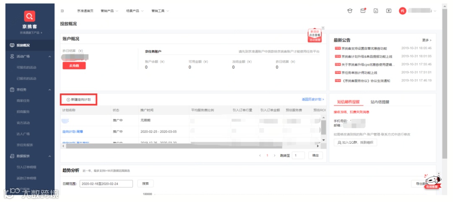Click page number 1 in pagination
The width and height of the screenshot is (453, 202).
point(267,155)
